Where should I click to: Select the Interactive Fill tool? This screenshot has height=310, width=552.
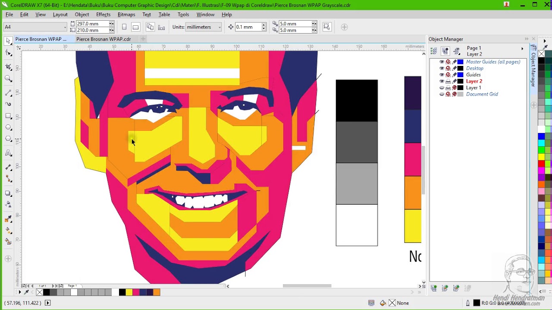(8, 231)
